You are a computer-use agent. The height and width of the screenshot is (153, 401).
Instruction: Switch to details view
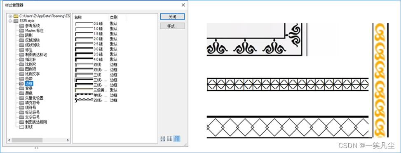point(177,139)
